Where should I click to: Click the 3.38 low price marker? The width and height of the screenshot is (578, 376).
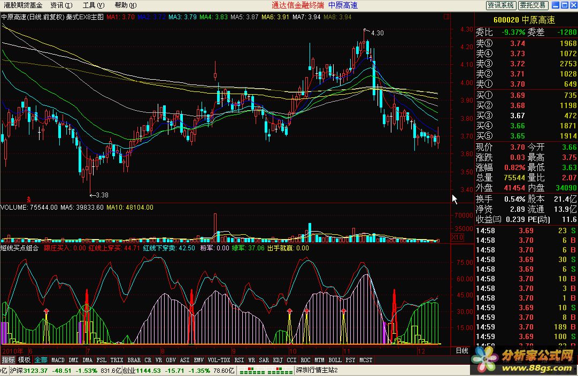[102, 195]
